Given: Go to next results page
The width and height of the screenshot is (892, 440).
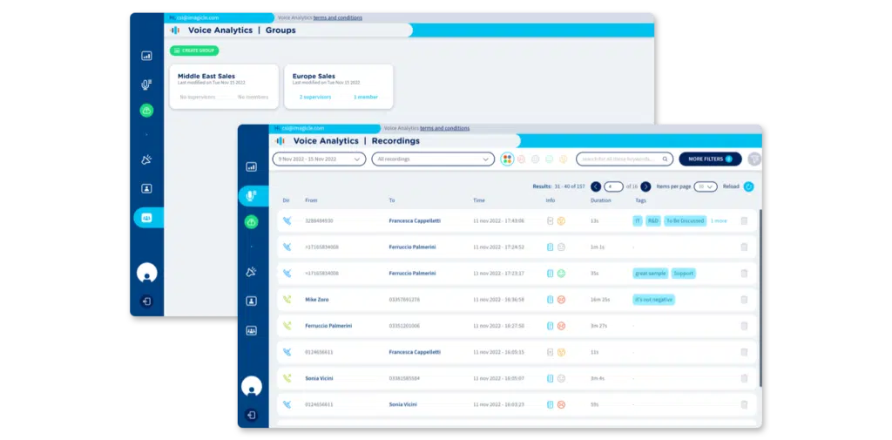Looking at the screenshot, I should pos(645,186).
